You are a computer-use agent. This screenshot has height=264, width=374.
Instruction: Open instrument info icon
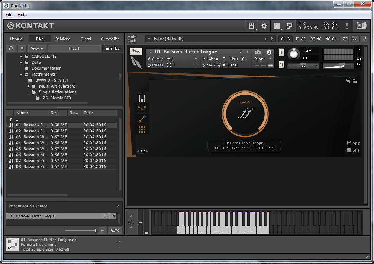pos(269,52)
